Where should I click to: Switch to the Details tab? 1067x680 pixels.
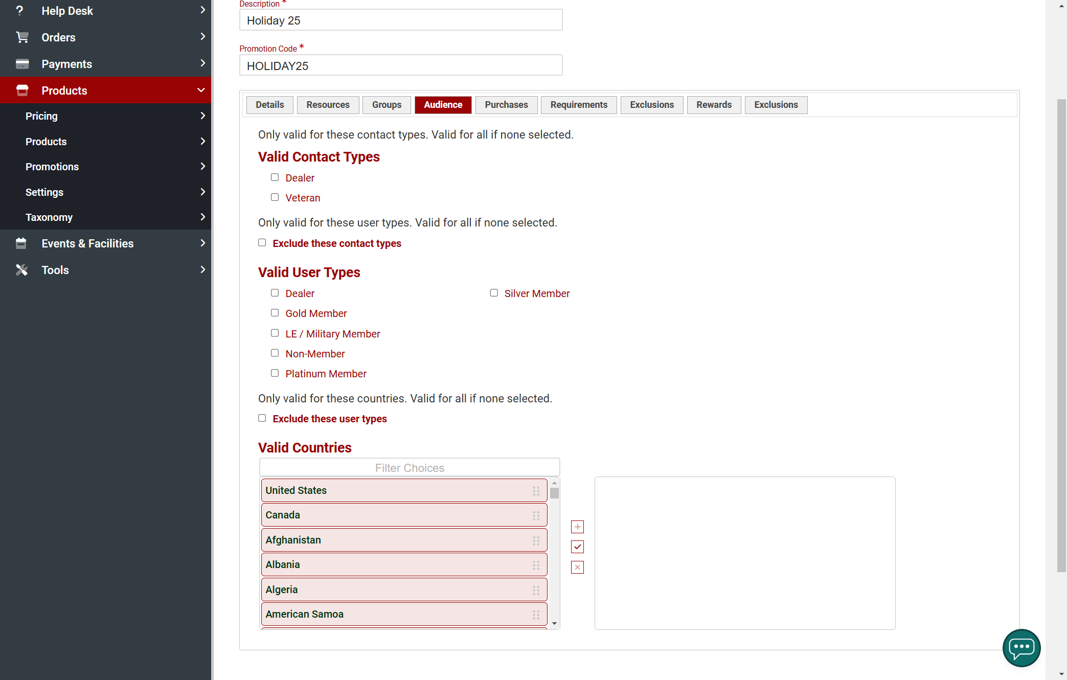click(269, 105)
